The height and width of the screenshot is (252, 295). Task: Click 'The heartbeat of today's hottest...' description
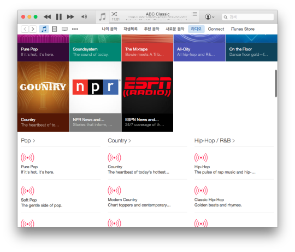138,172
